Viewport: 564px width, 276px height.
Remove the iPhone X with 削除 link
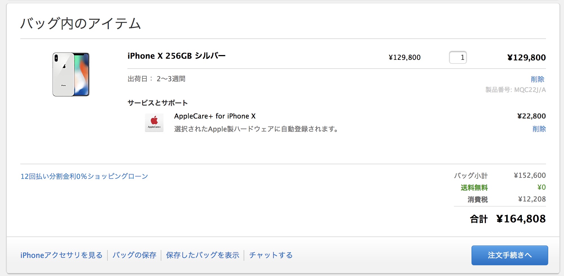point(537,79)
